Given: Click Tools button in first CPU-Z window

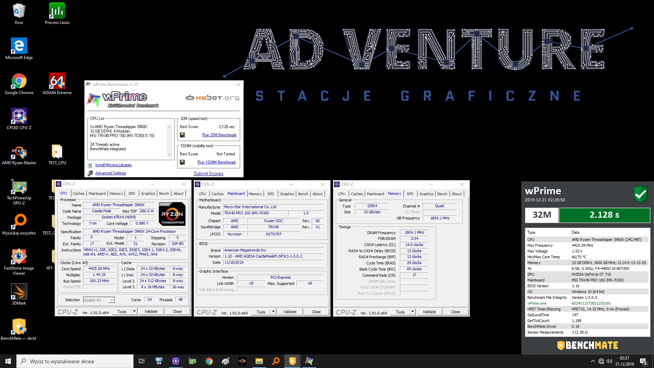Looking at the screenshot, I should coord(122,311).
